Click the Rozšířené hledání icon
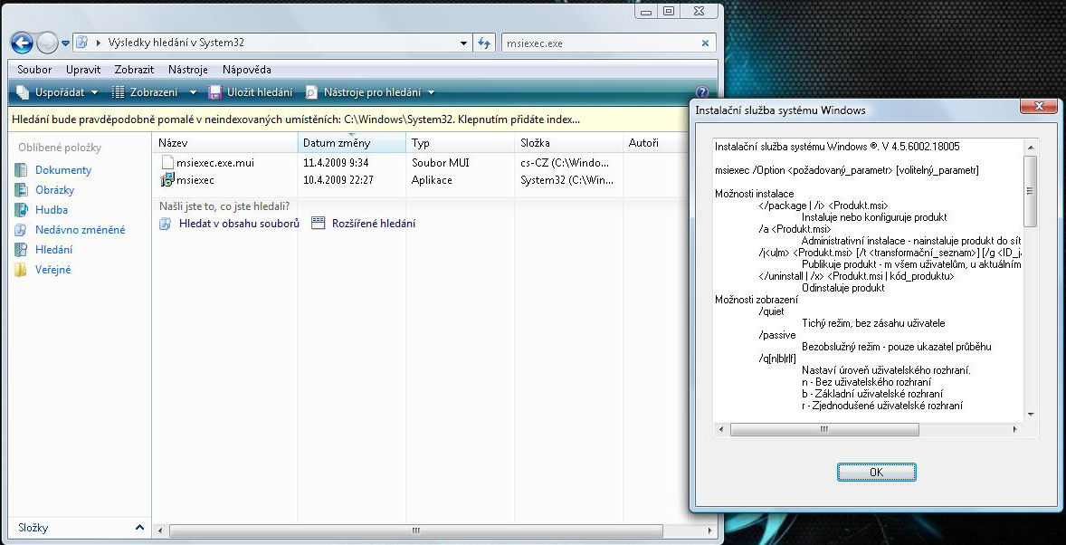This screenshot has width=1066, height=545. point(319,224)
